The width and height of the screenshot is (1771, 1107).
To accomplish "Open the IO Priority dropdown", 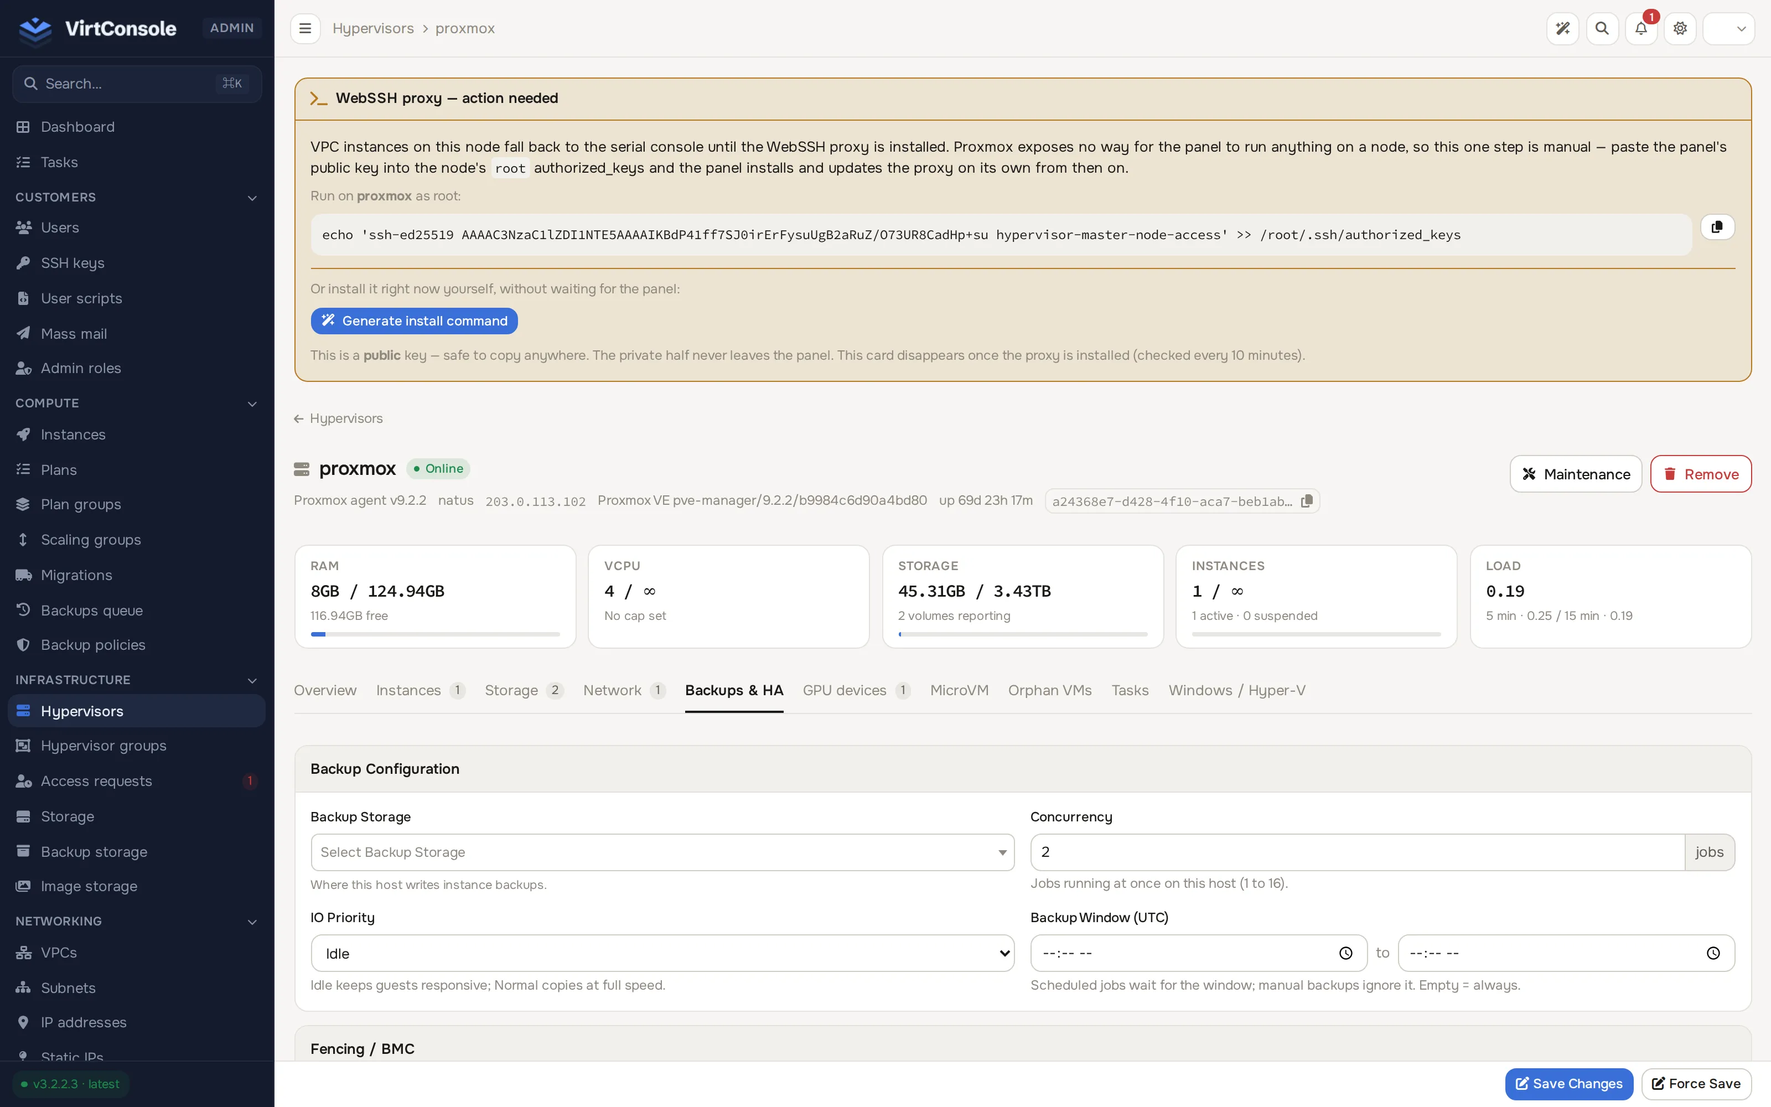I will pyautogui.click(x=662, y=953).
